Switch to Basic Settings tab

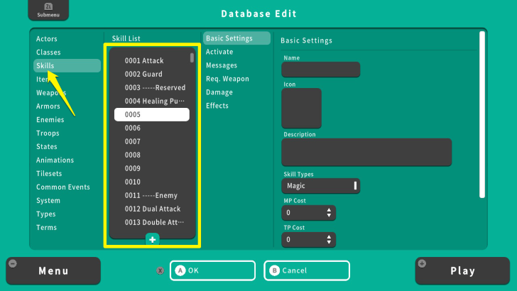click(236, 38)
